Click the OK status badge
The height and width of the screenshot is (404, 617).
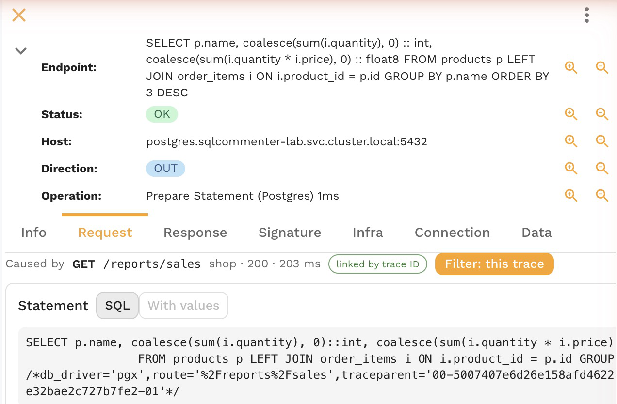point(162,114)
